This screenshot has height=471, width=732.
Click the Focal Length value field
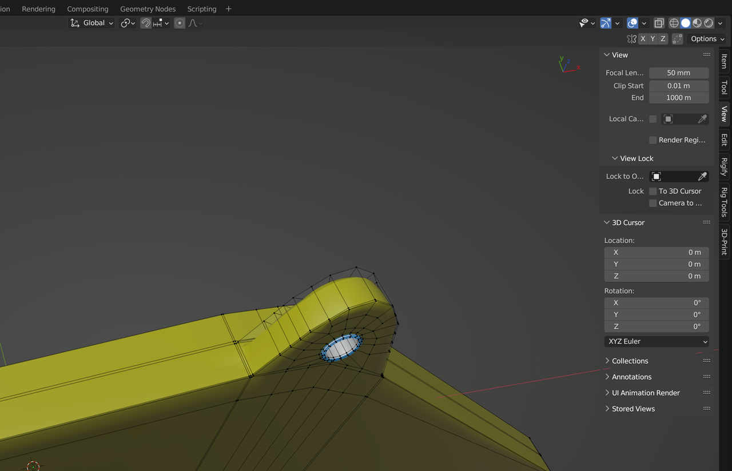point(679,73)
